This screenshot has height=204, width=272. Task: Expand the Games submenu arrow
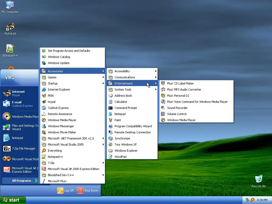tap(103, 77)
